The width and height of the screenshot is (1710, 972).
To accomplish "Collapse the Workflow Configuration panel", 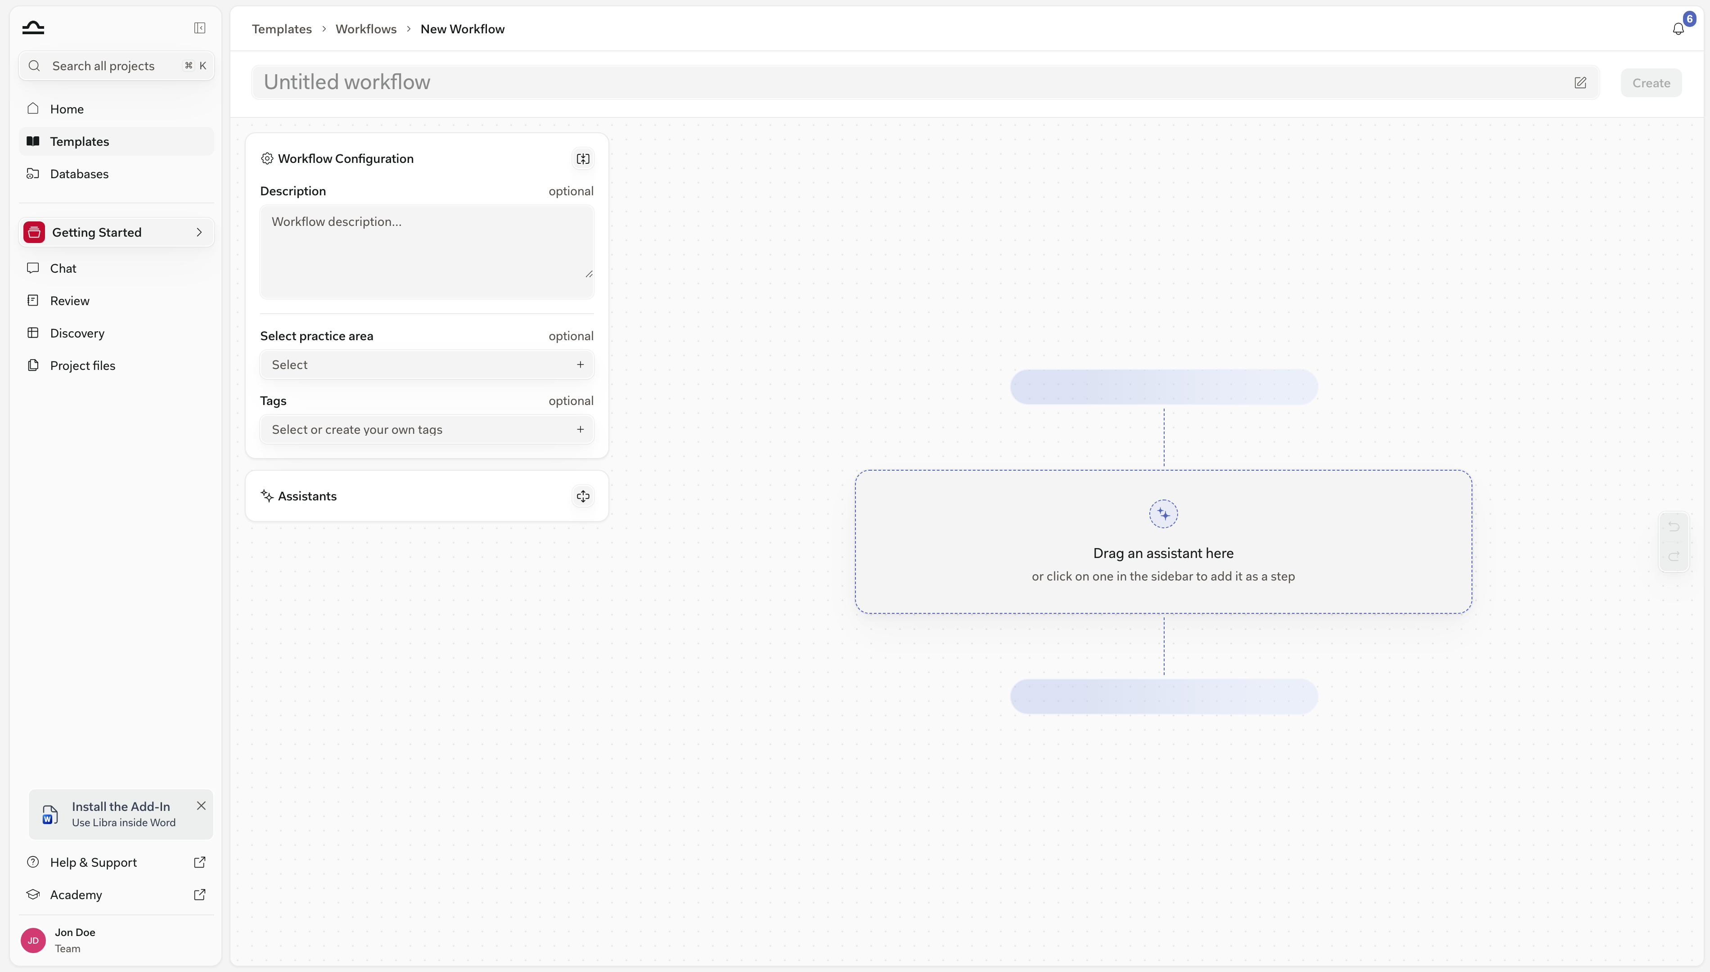I will 583,159.
